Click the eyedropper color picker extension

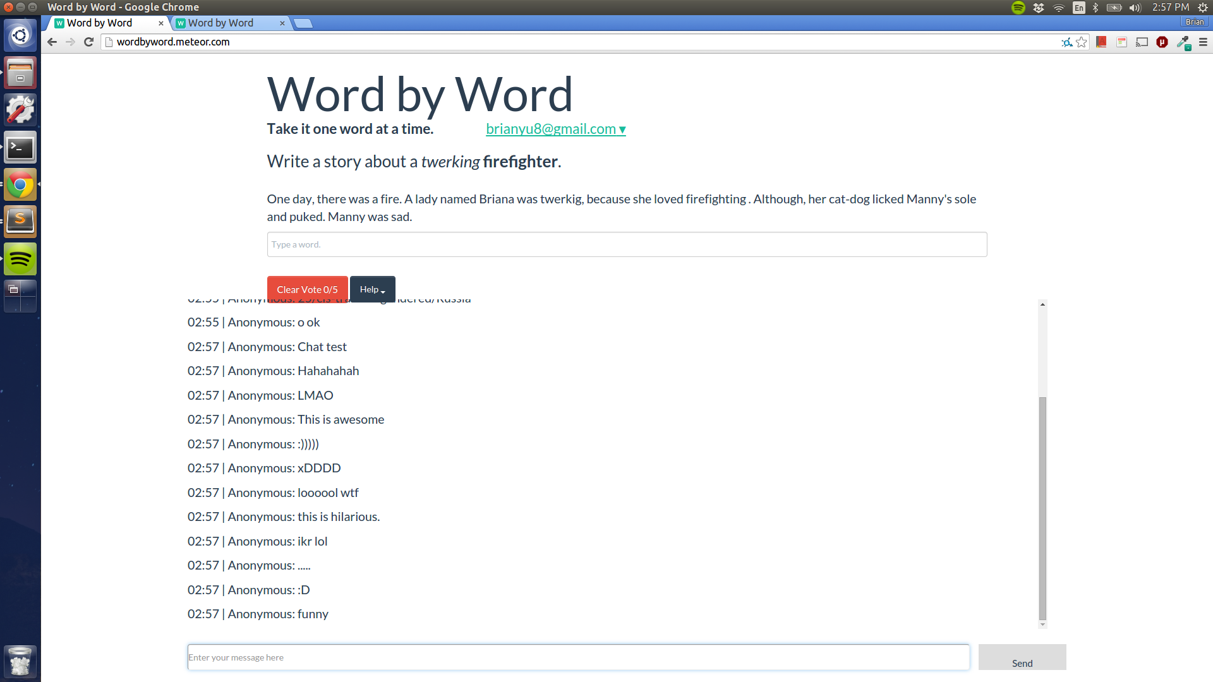[x=1183, y=42]
